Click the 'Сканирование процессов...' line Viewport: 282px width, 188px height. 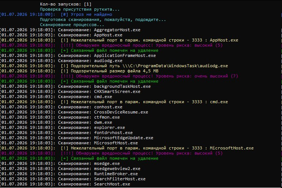point(72,25)
